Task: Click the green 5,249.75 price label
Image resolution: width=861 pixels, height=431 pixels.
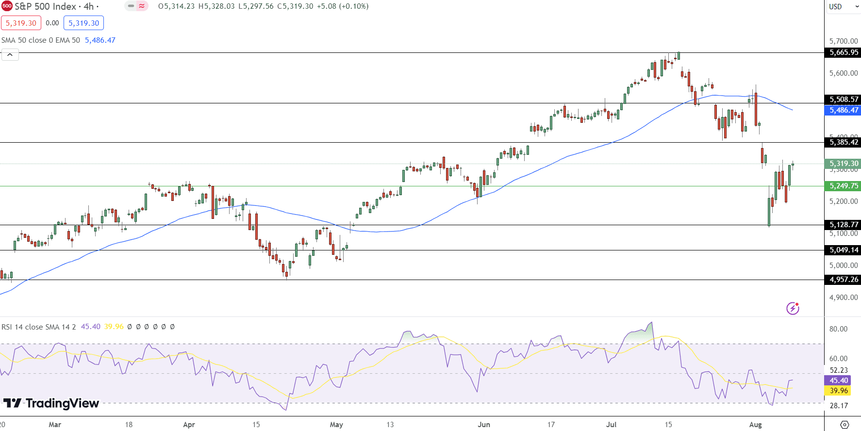Action: (x=843, y=186)
